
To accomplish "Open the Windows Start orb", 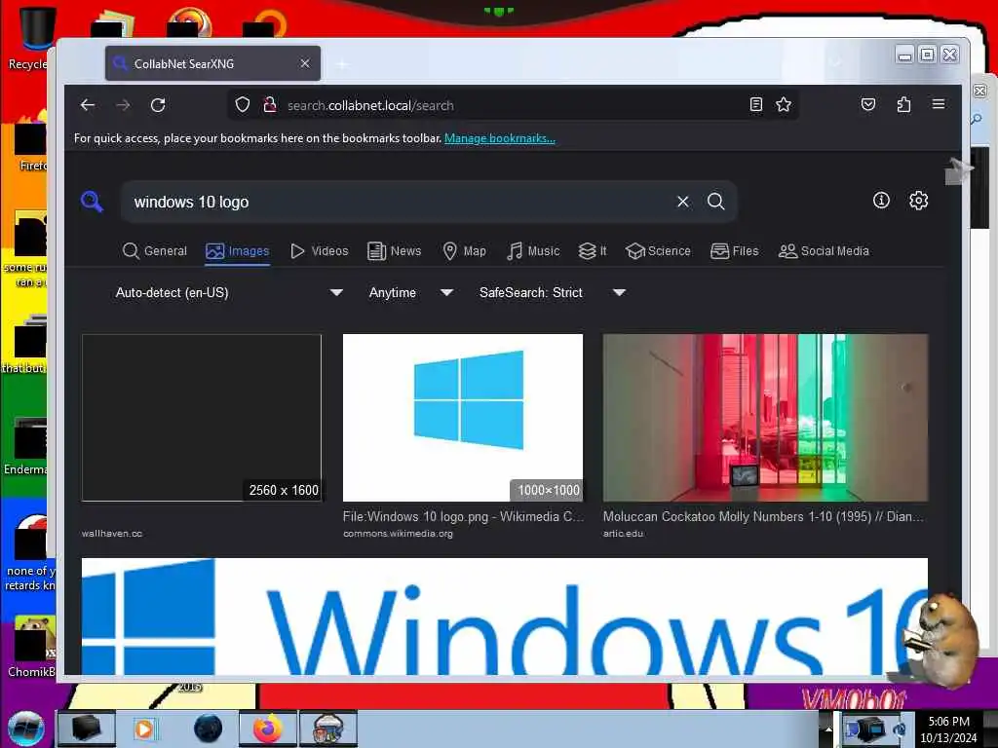I will click(26, 729).
